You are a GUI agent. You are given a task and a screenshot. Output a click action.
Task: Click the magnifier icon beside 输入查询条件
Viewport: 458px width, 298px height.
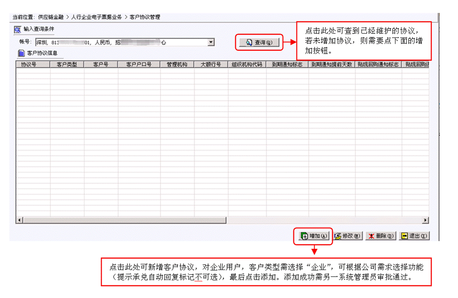[17, 30]
